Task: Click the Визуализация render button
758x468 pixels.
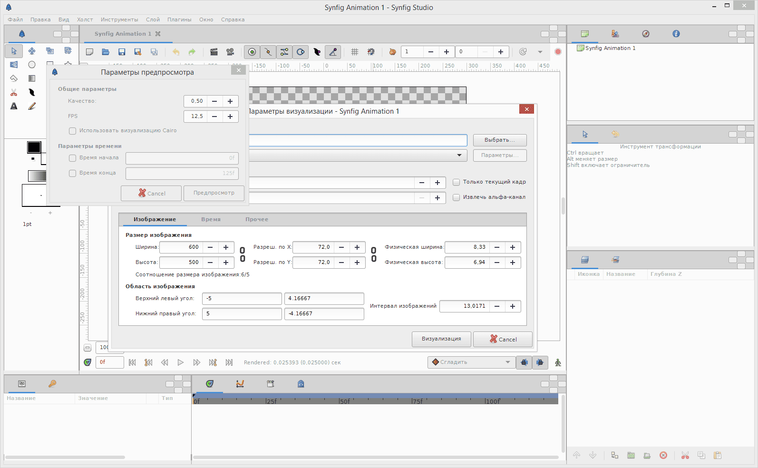Action: tap(441, 339)
